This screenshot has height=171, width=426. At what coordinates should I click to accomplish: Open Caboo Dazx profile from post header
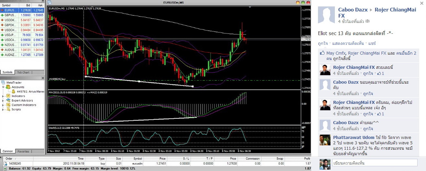[352, 10]
